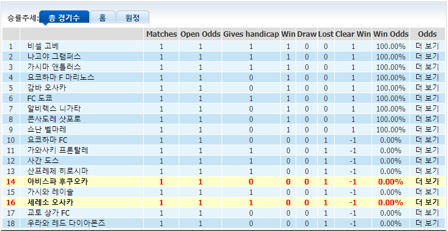Click the Draw column header

pos(307,34)
